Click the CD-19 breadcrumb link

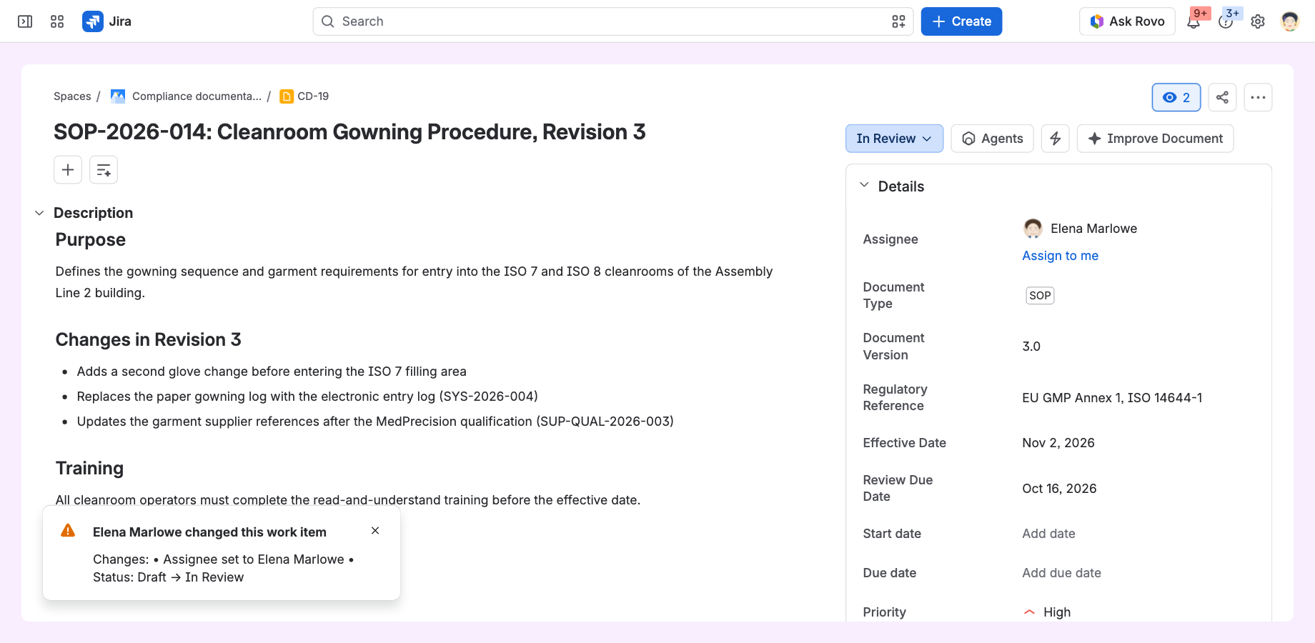point(313,96)
